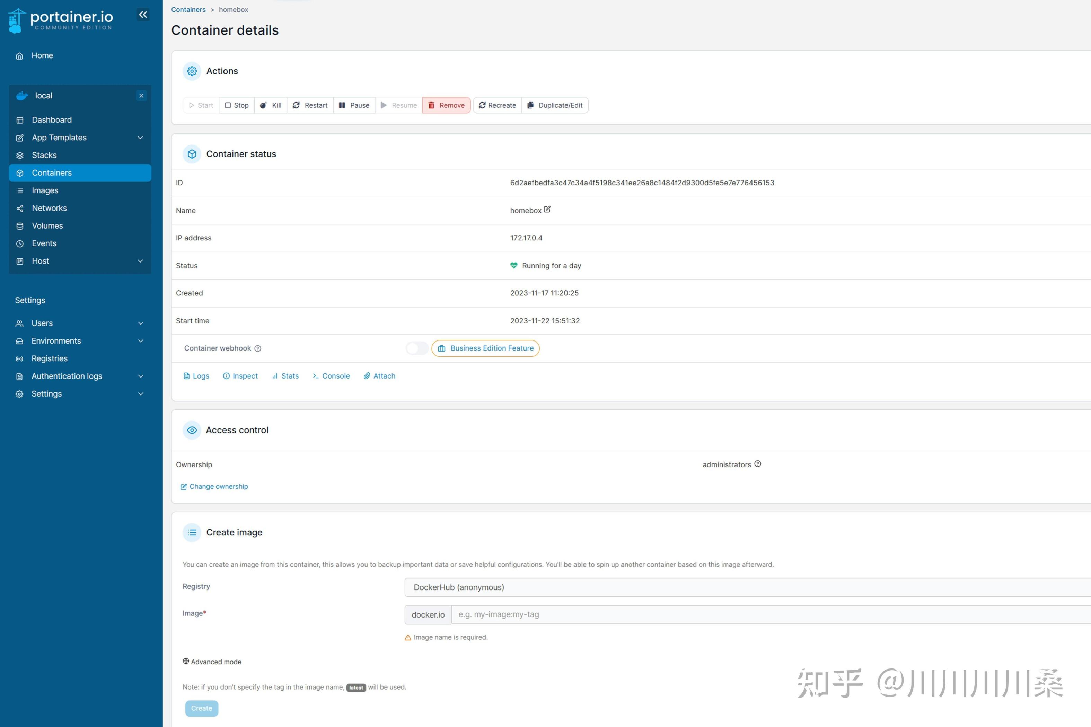The image size is (1091, 727).
Task: Collapse the sidebar with double-chevron icon
Action: pos(143,15)
